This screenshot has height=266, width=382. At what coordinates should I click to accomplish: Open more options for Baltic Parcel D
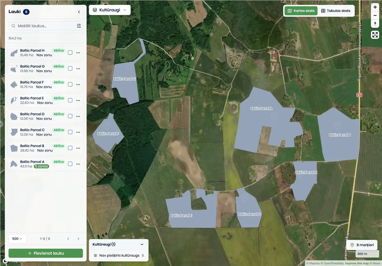pyautogui.click(x=78, y=116)
